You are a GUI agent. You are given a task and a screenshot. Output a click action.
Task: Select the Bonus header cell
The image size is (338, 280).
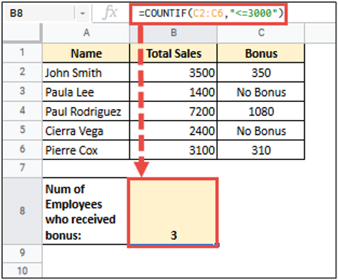click(261, 53)
